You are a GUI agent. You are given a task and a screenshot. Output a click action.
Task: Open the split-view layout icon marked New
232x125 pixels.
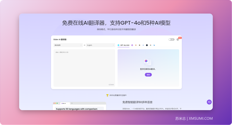coord(178,40)
